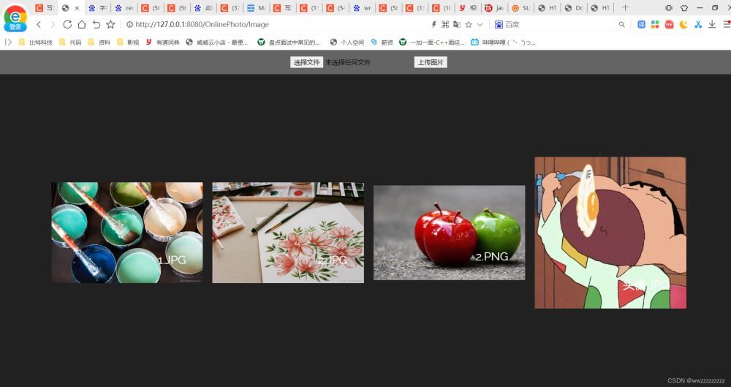Click the PDF extension icon
The image size is (731, 387).
coord(669,24)
